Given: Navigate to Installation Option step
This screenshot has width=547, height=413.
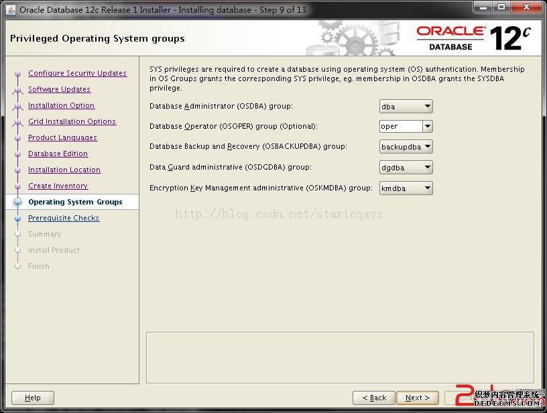Looking at the screenshot, I should pos(61,105).
